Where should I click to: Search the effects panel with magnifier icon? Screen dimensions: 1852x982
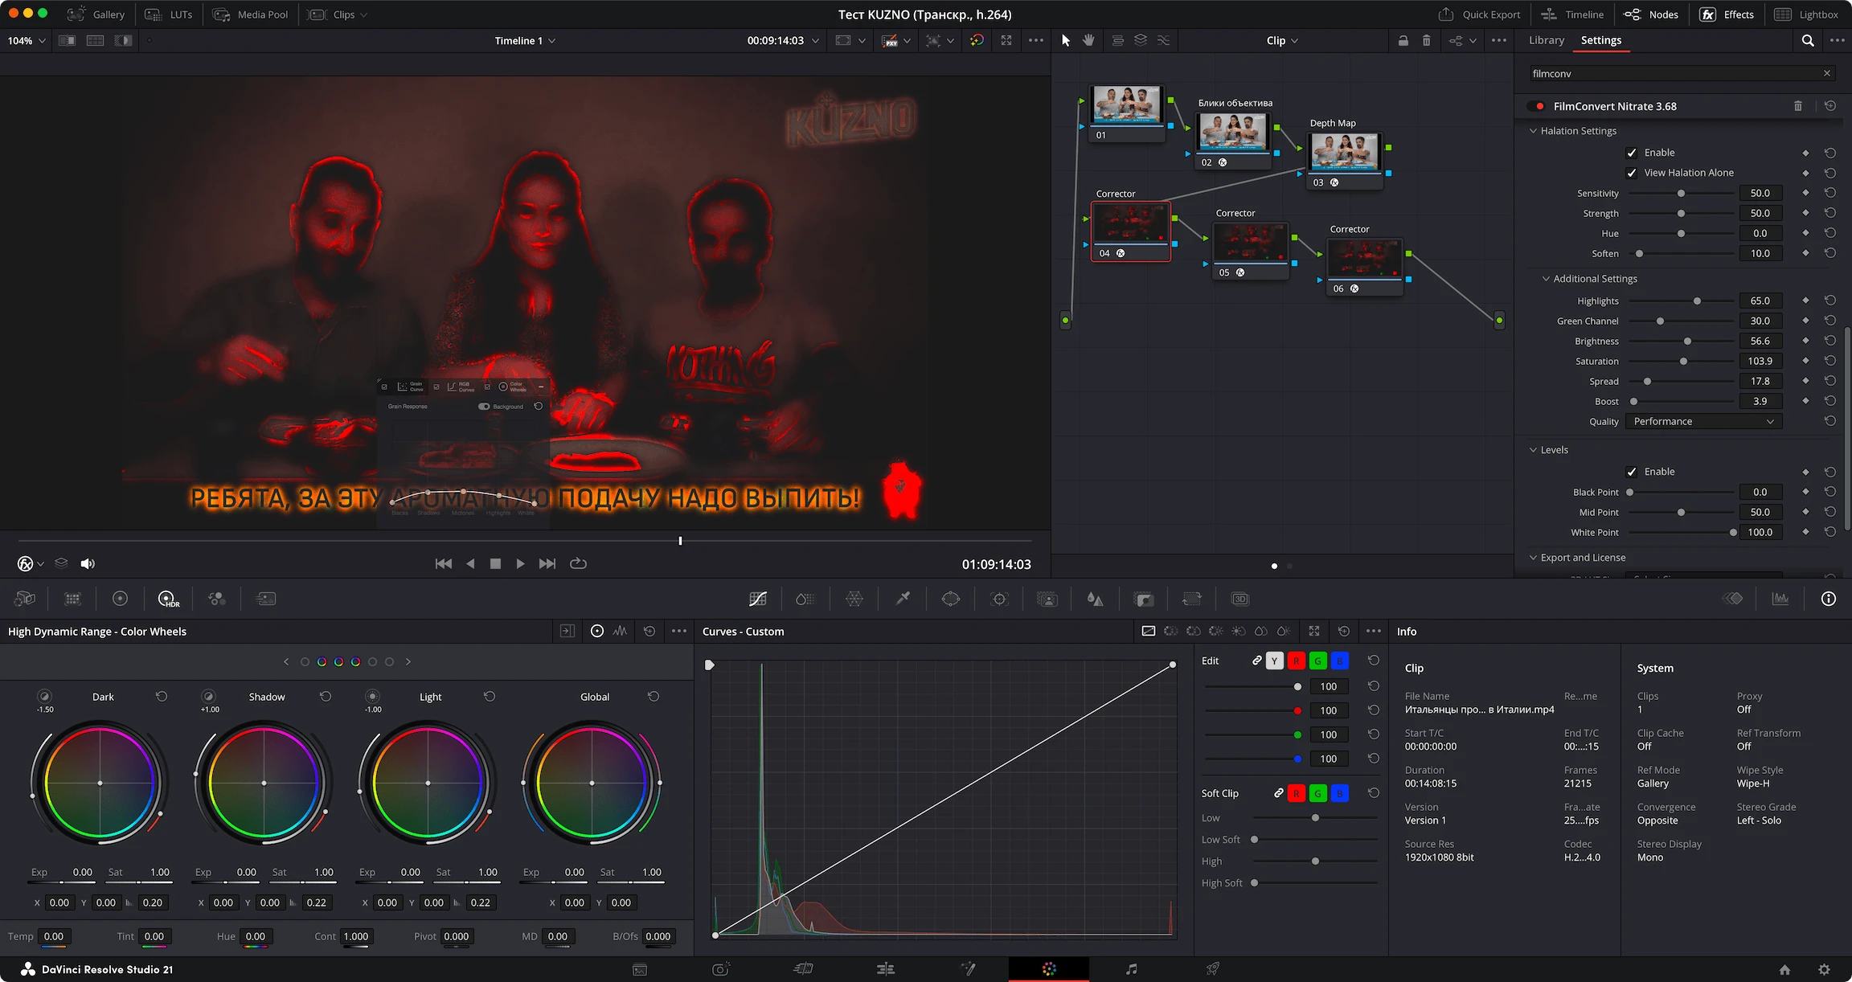click(1808, 40)
